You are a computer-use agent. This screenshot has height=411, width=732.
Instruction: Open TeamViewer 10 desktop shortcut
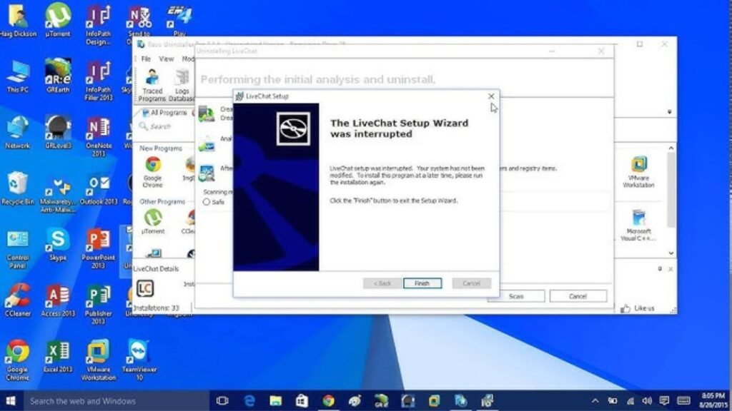pyautogui.click(x=139, y=360)
